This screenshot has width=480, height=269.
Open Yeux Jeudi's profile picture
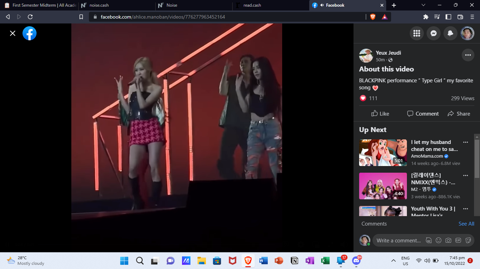pyautogui.click(x=366, y=56)
